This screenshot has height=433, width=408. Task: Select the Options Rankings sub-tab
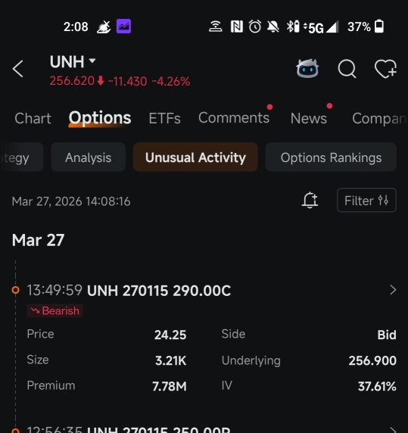331,157
